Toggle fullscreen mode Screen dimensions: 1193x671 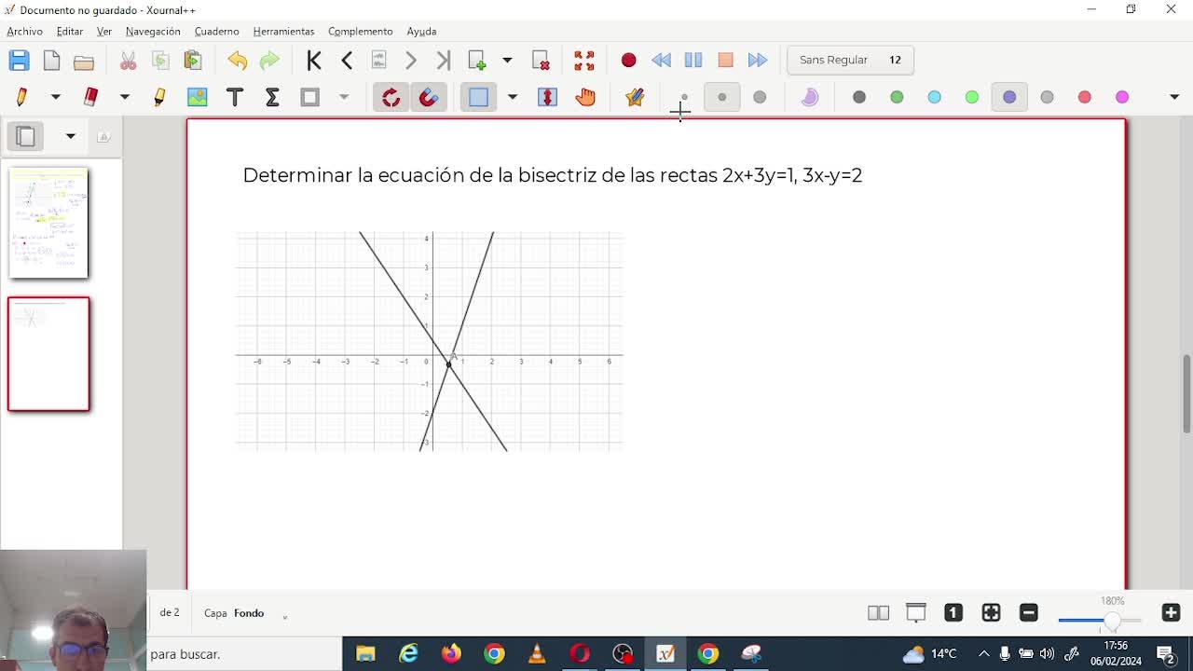click(584, 61)
